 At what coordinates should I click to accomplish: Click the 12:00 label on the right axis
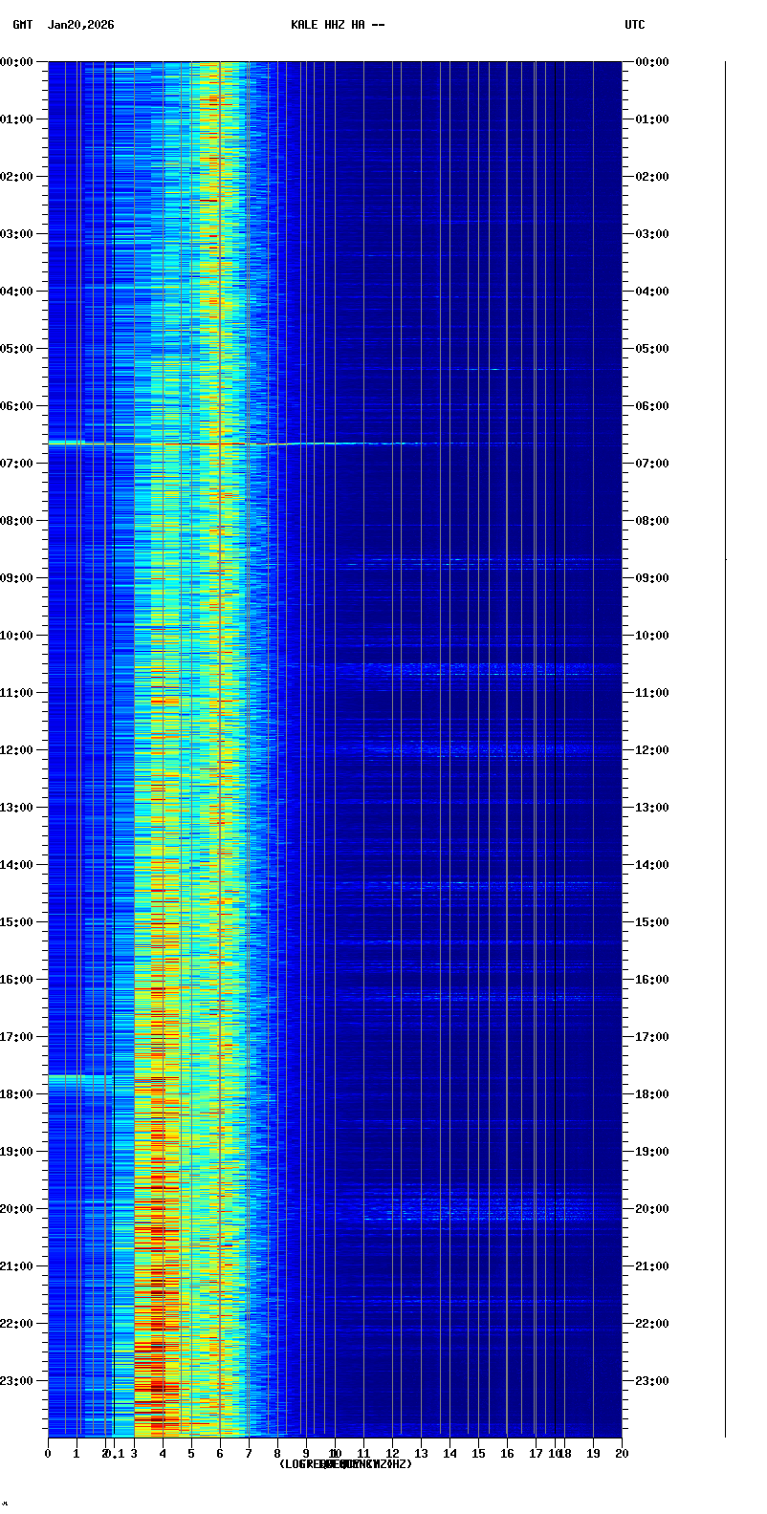[x=652, y=750]
